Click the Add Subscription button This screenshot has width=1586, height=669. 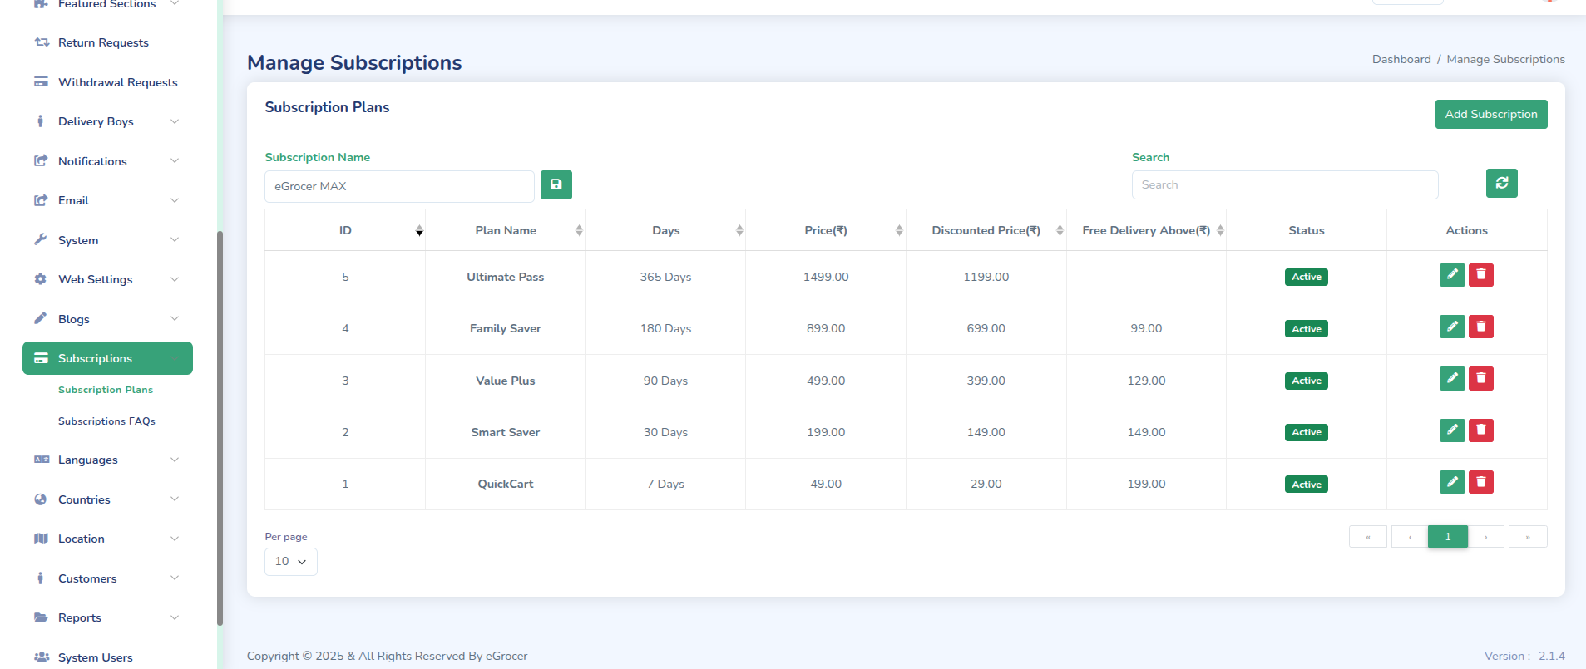tap(1490, 114)
